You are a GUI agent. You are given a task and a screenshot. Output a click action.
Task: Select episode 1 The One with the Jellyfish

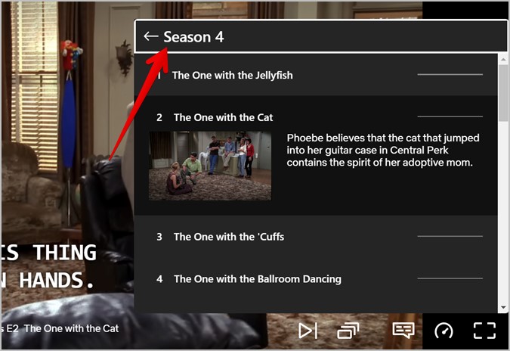coord(316,75)
